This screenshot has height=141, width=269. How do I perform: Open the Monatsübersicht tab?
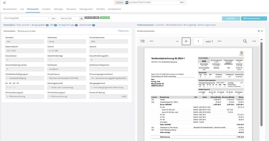(x=10, y=9)
